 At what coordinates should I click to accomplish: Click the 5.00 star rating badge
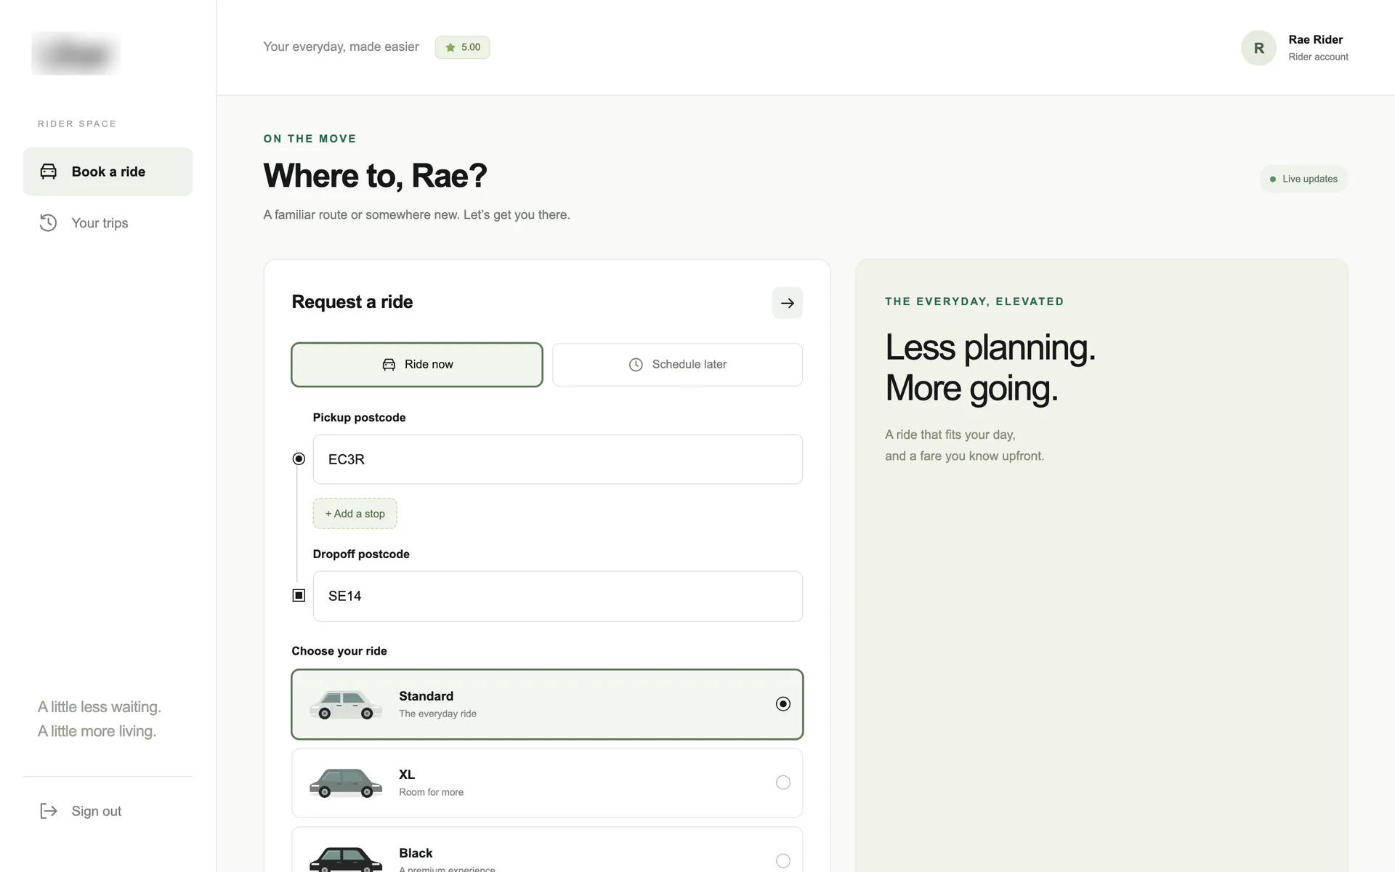pos(462,47)
